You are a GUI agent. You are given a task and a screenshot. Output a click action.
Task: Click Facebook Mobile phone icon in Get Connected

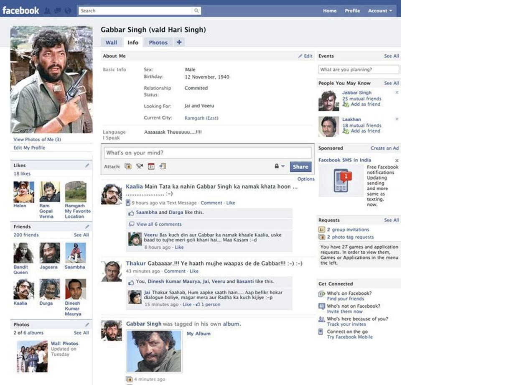coord(321,332)
